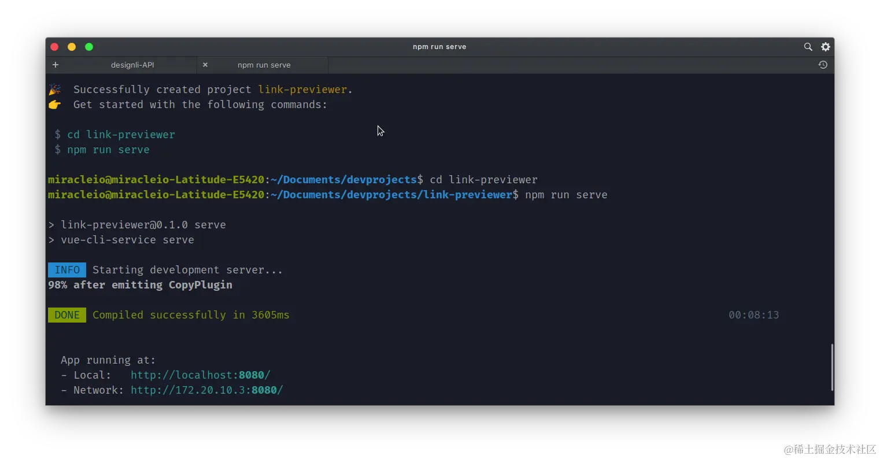Select the 'npm run serve' tab
The height and width of the screenshot is (459, 880).
[264, 65]
